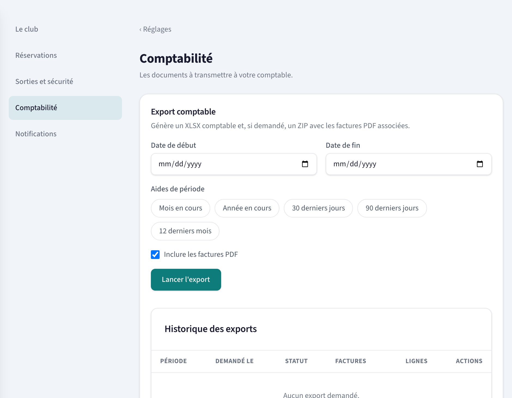512x398 pixels.
Task: Focus the Date de début field
Action: (234, 164)
